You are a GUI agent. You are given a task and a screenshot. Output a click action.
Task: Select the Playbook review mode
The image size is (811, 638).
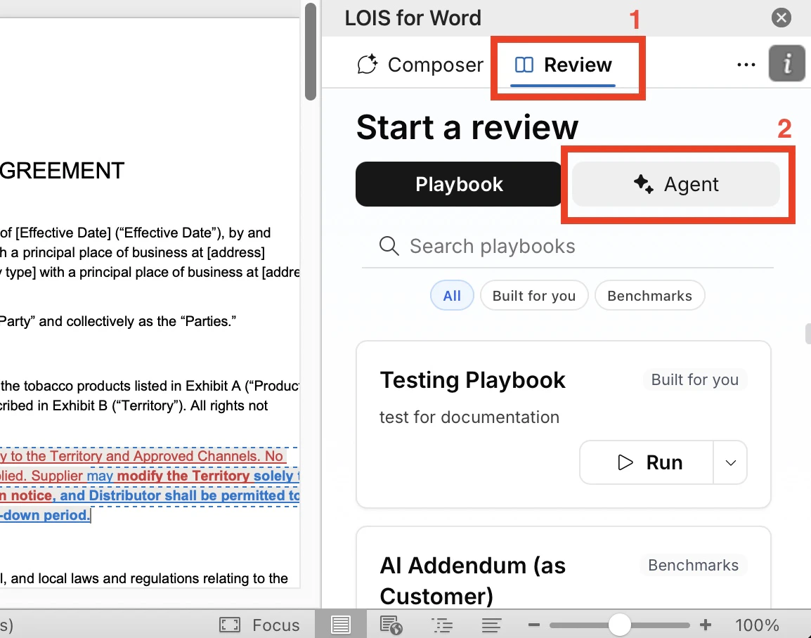tap(459, 184)
